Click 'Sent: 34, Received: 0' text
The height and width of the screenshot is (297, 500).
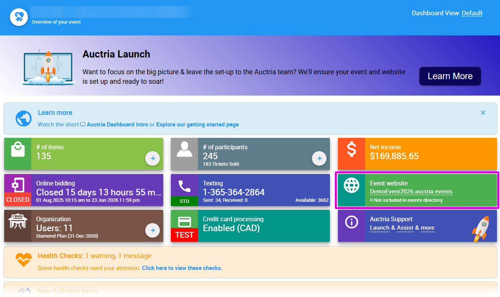pos(225,200)
